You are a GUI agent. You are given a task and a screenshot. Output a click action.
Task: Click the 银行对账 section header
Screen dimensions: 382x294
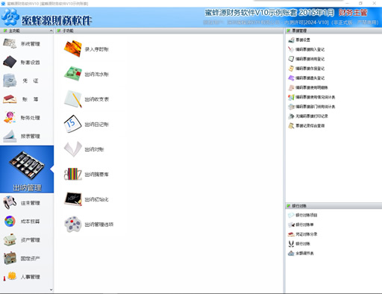click(299, 206)
